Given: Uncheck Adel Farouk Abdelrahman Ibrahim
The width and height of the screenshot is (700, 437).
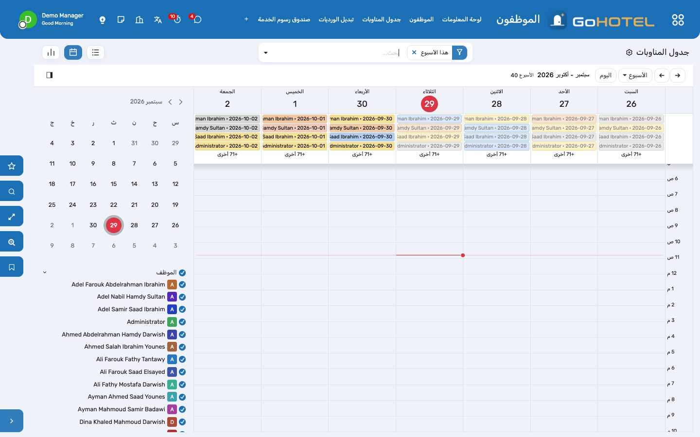Looking at the screenshot, I should click(182, 285).
